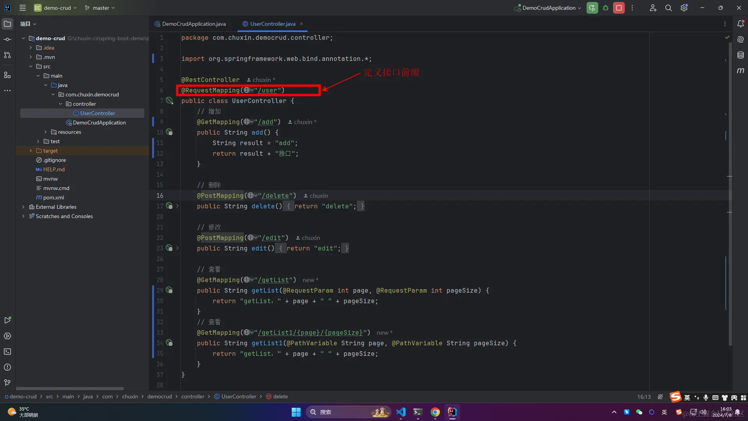
Task: Open the AI Assistant panel
Action: [741, 39]
